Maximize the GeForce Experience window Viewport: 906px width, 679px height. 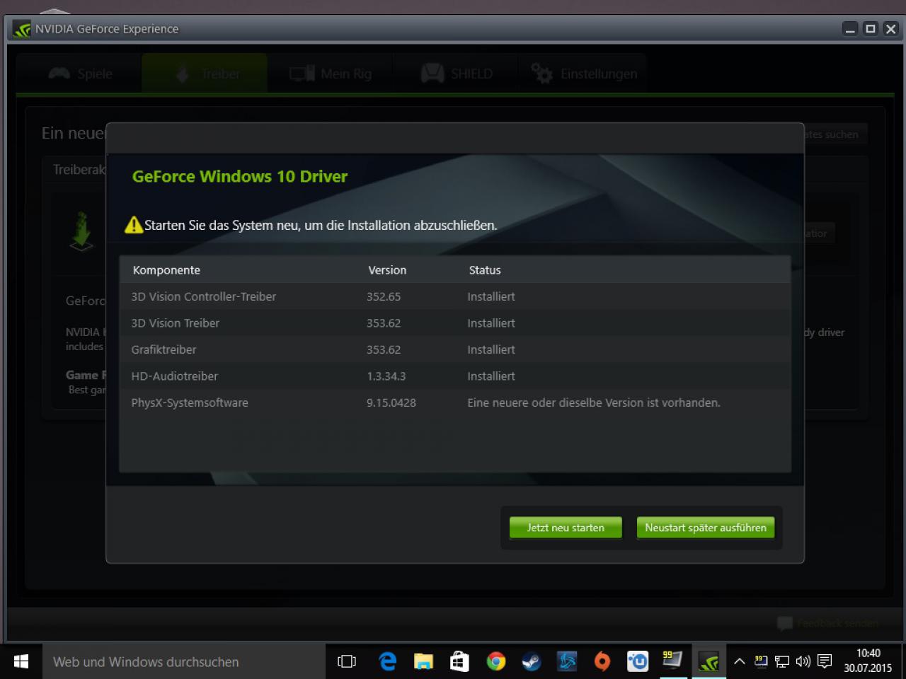pos(871,29)
